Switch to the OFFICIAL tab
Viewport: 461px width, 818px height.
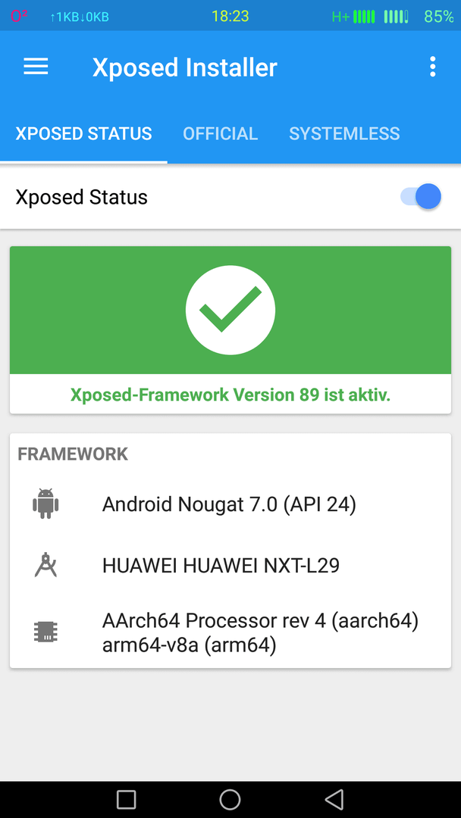point(221,133)
